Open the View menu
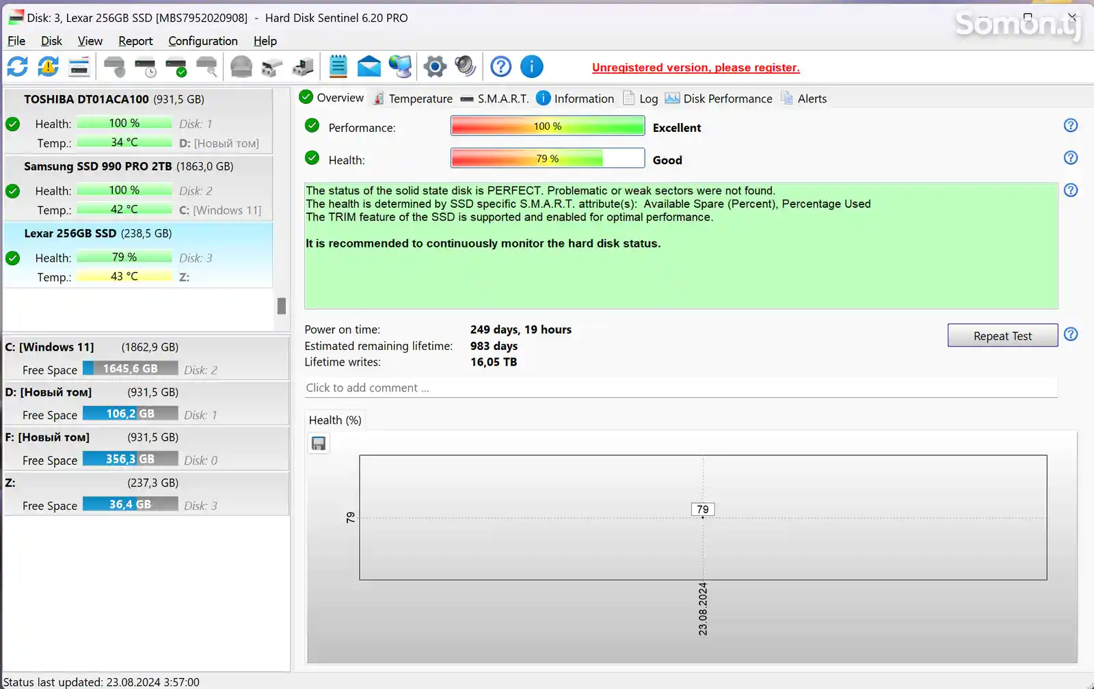1094x689 pixels. click(x=90, y=41)
